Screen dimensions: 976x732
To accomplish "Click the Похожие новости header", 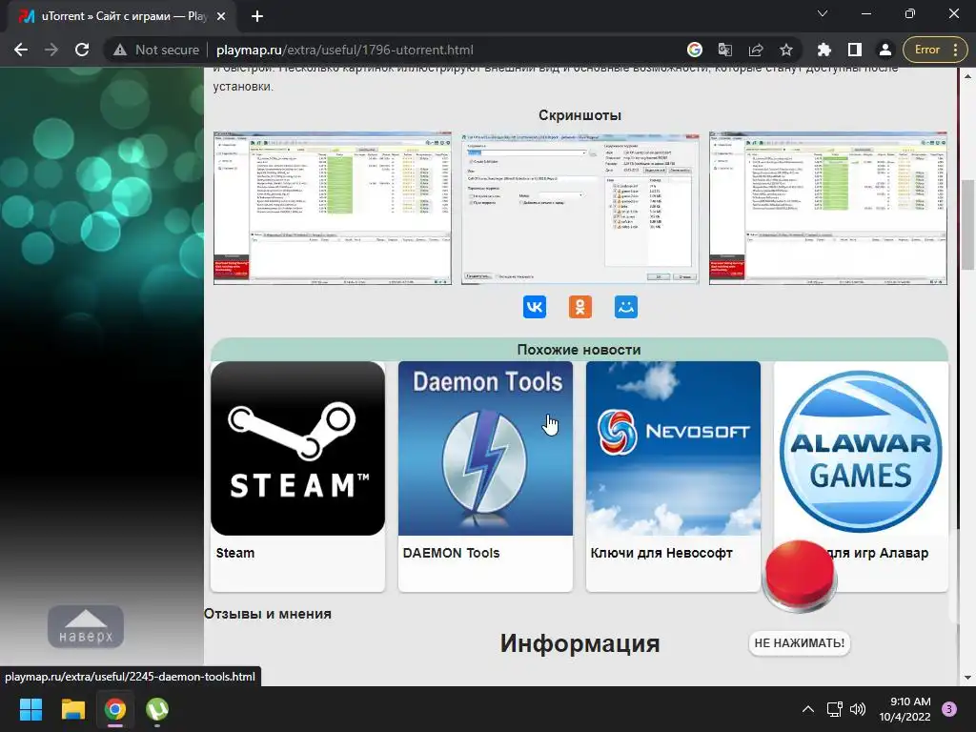I will (579, 350).
